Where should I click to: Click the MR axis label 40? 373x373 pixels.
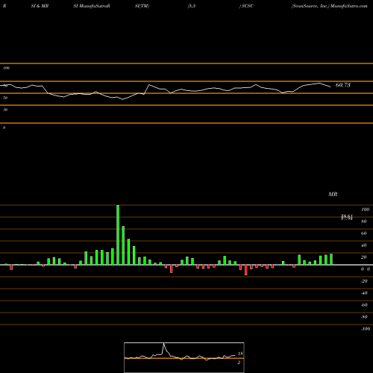point(364,245)
